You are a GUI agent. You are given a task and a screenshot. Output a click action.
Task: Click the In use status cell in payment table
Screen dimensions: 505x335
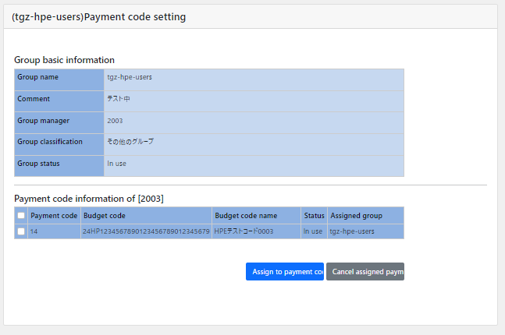[313, 231]
